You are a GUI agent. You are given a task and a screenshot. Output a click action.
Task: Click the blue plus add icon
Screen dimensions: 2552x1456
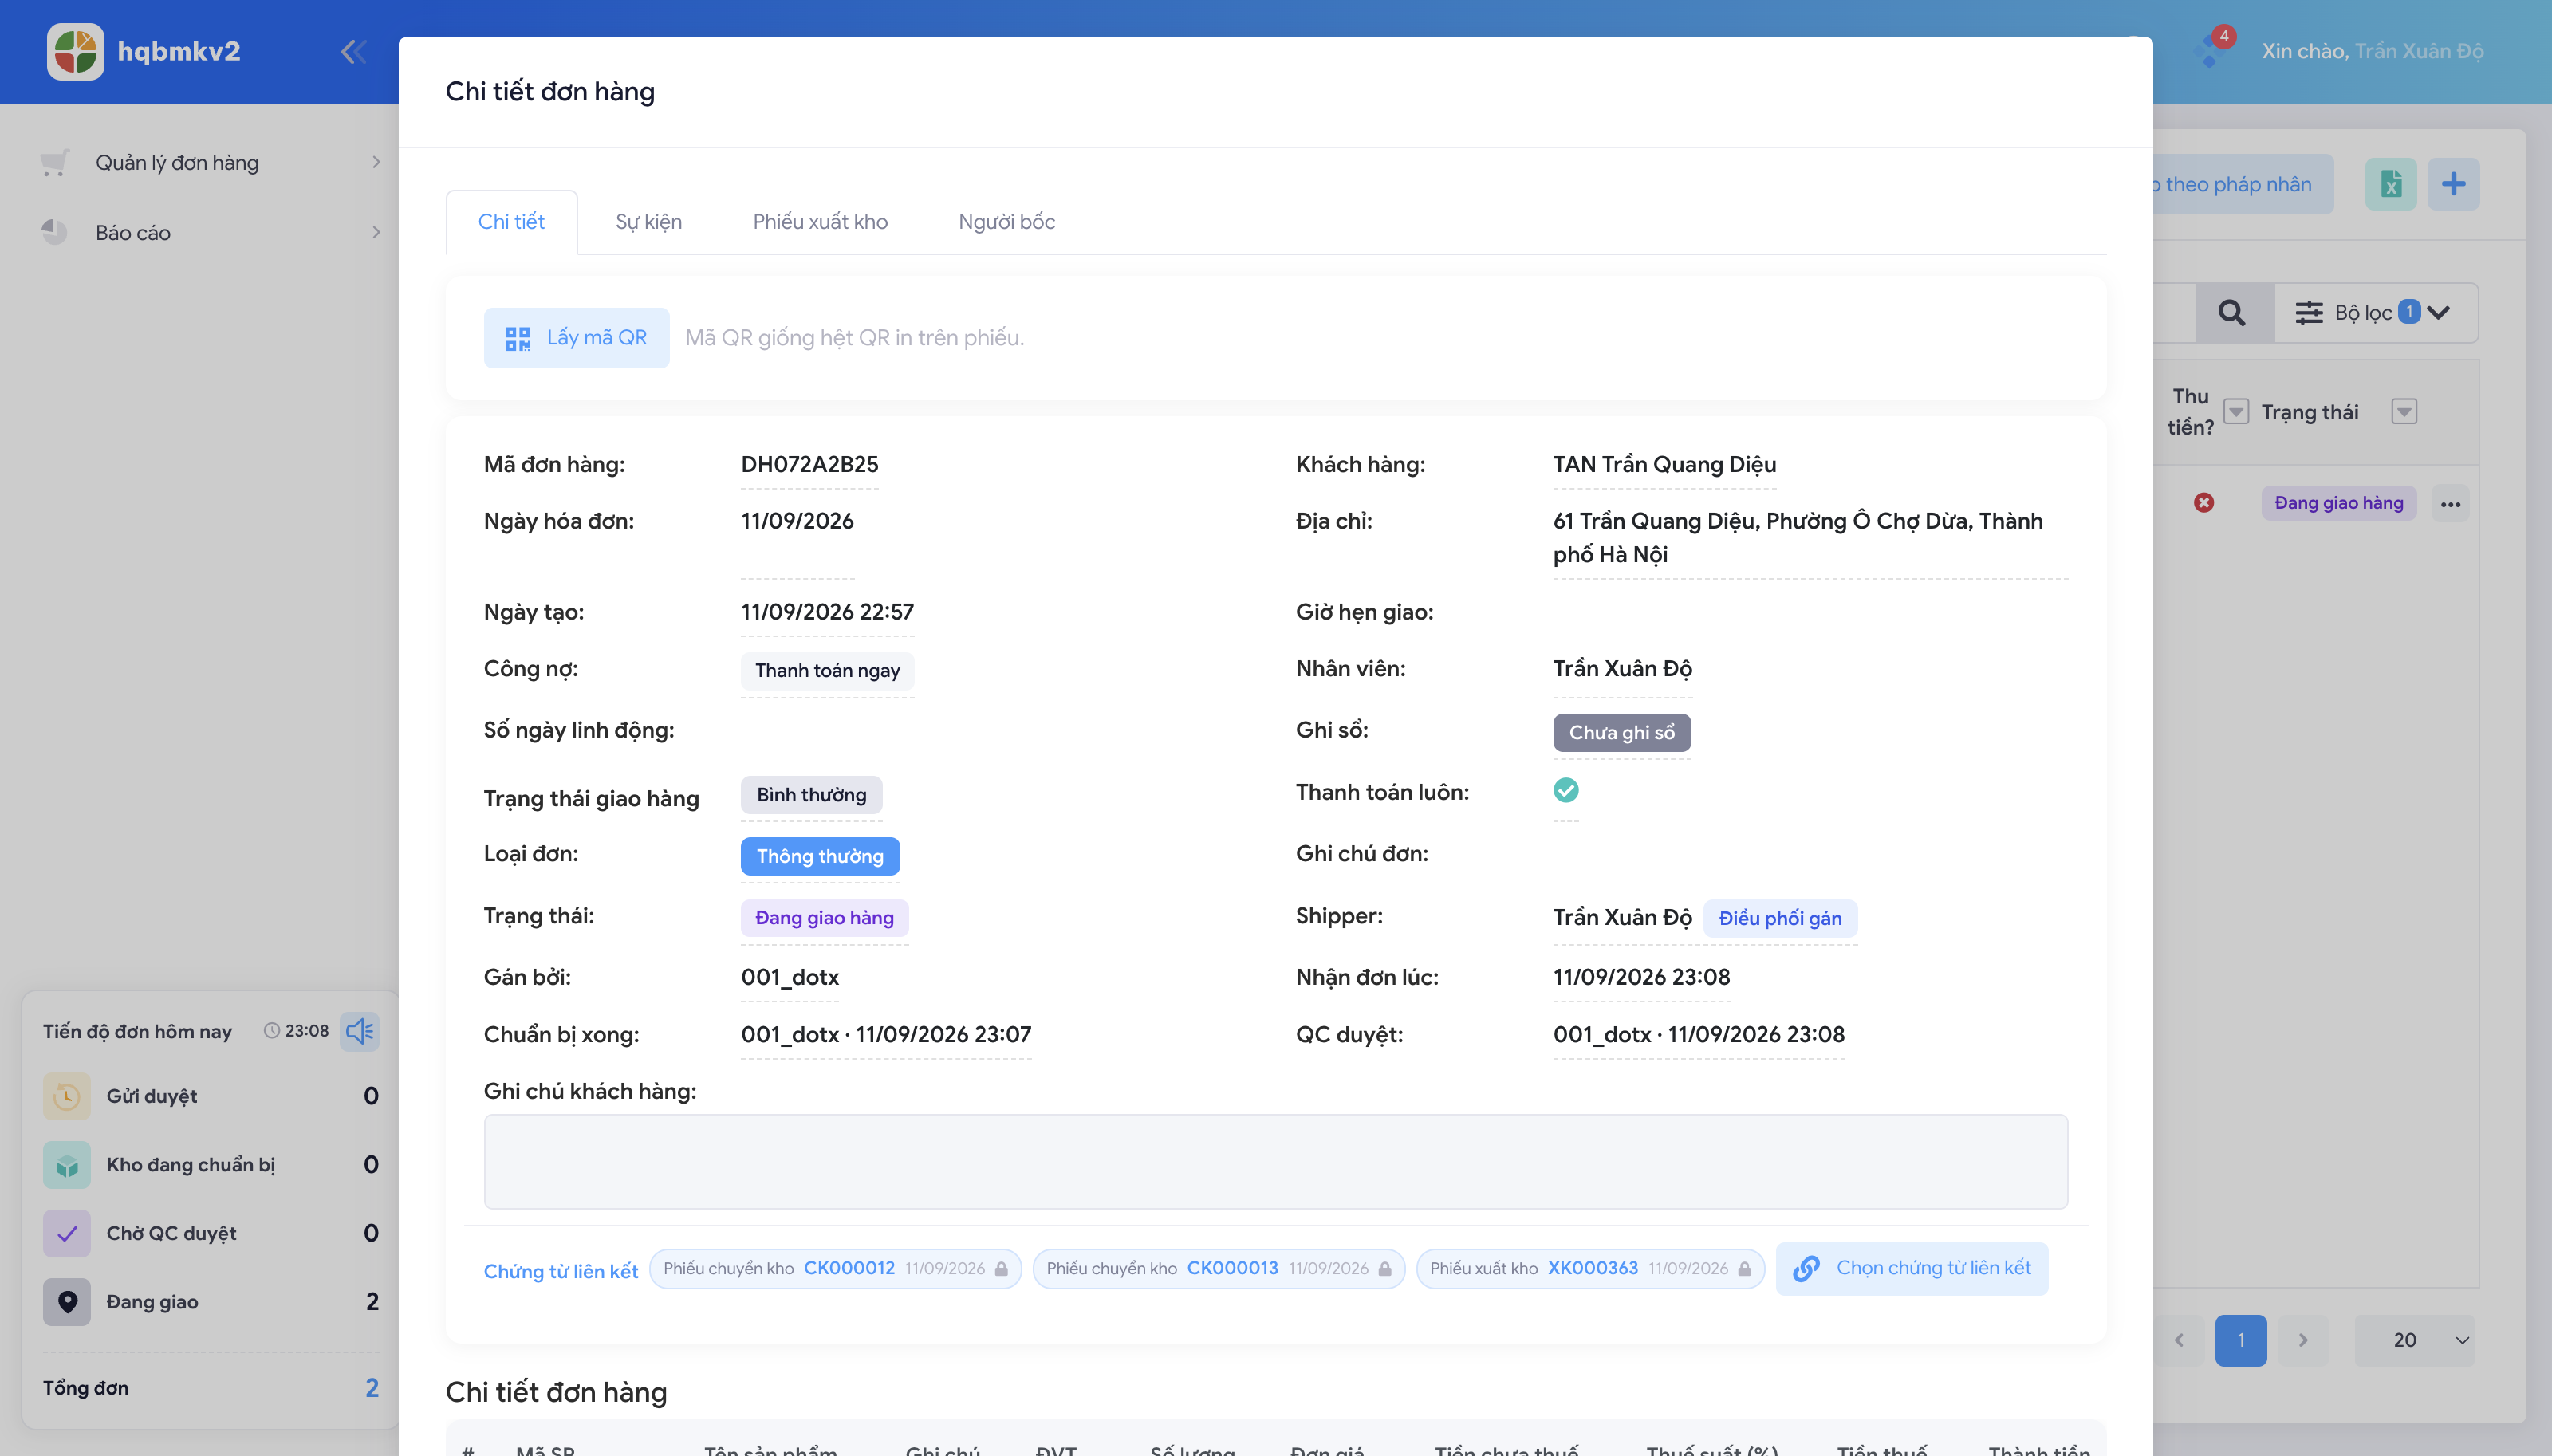point(2453,184)
